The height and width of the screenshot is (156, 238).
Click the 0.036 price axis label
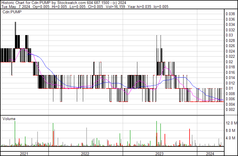coord(230,19)
